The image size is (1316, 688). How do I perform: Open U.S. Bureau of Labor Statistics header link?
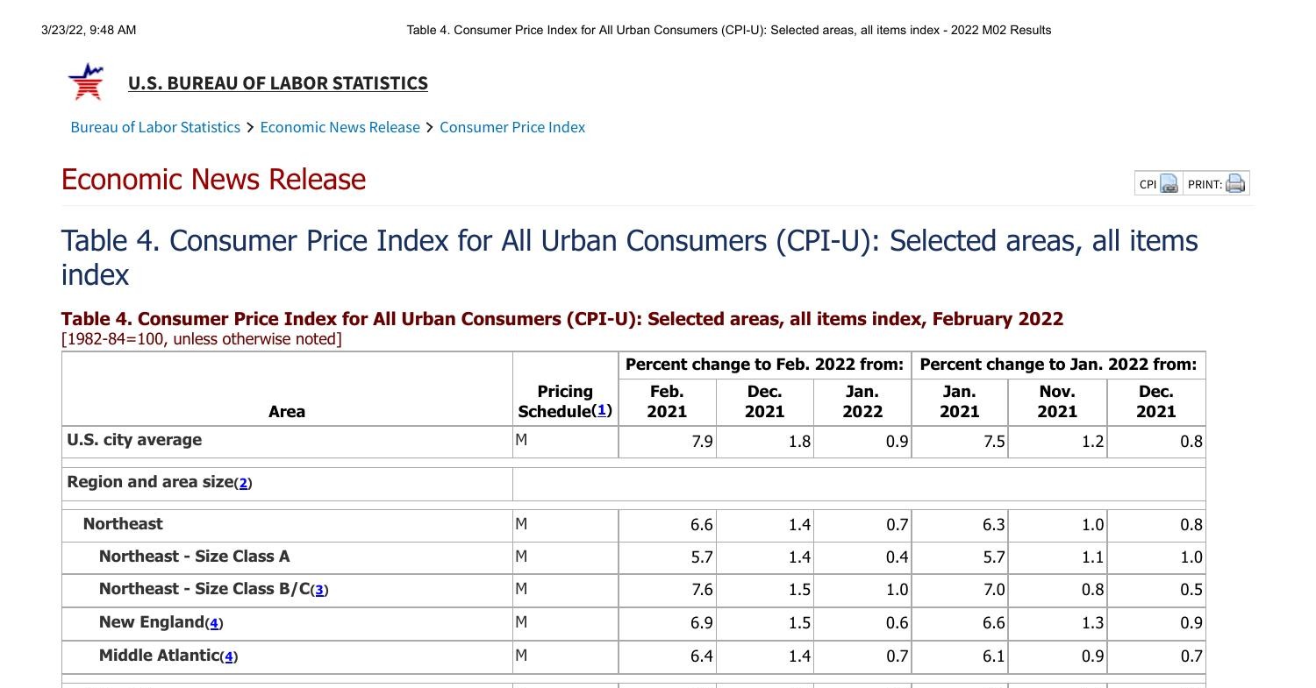(277, 83)
